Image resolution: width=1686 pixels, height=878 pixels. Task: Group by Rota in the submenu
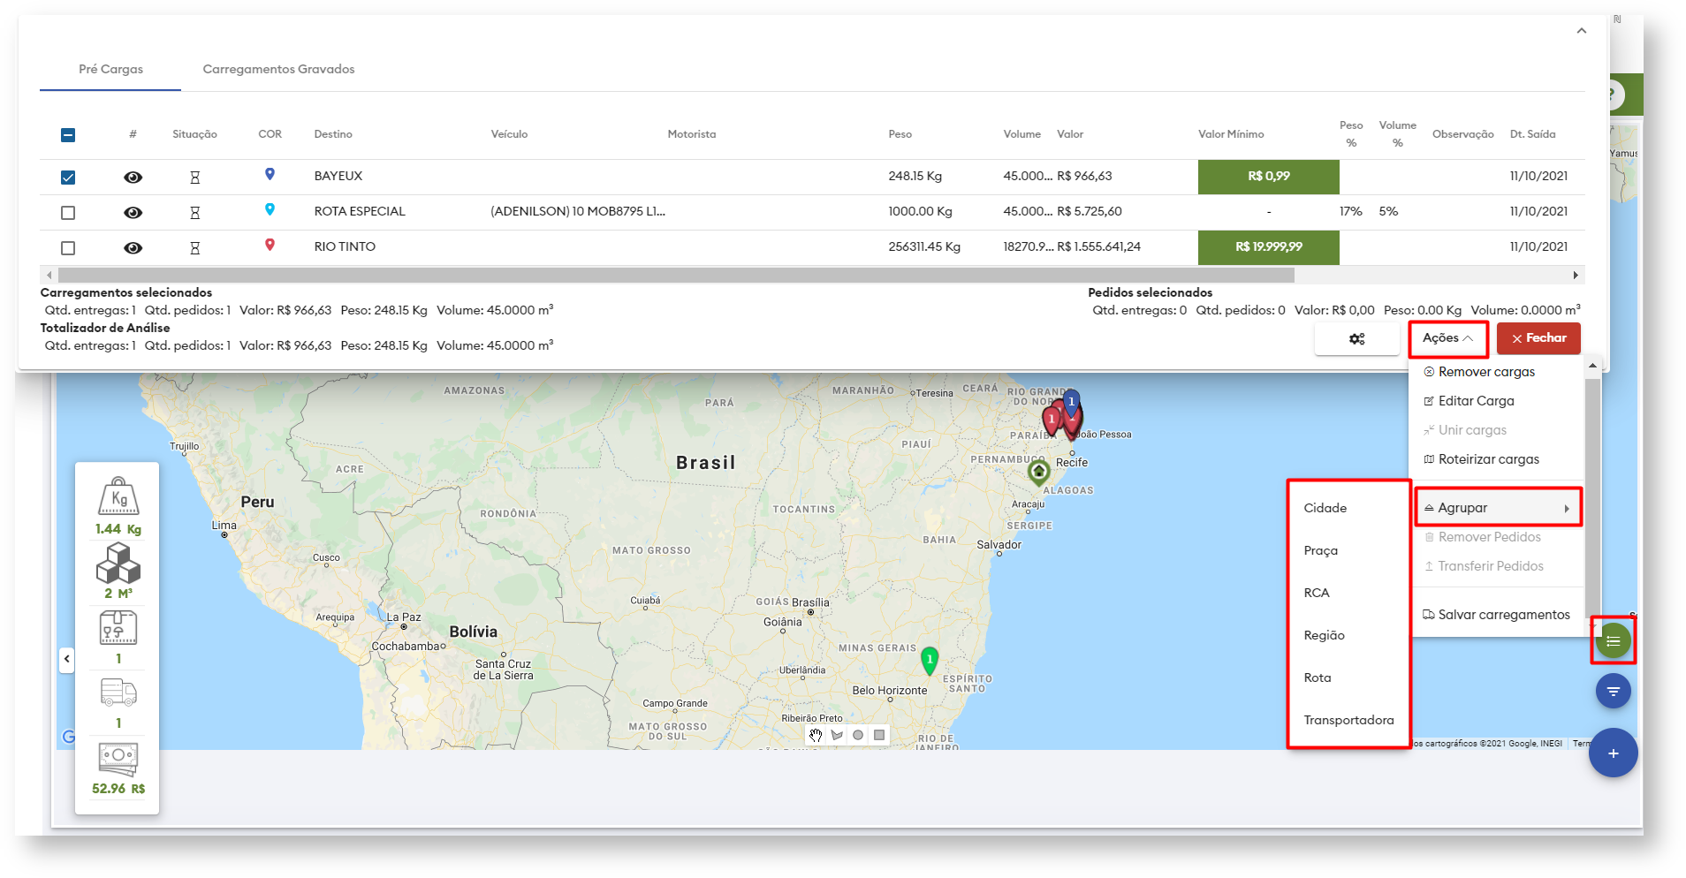click(1318, 677)
